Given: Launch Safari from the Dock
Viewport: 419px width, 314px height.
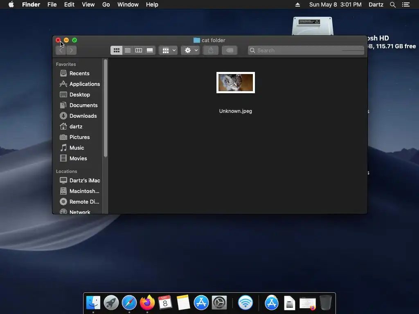Looking at the screenshot, I should coord(129,303).
